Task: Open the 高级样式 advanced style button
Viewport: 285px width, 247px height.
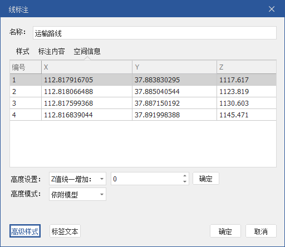Action: pos(25,231)
